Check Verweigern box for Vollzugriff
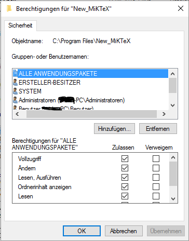 (156, 158)
